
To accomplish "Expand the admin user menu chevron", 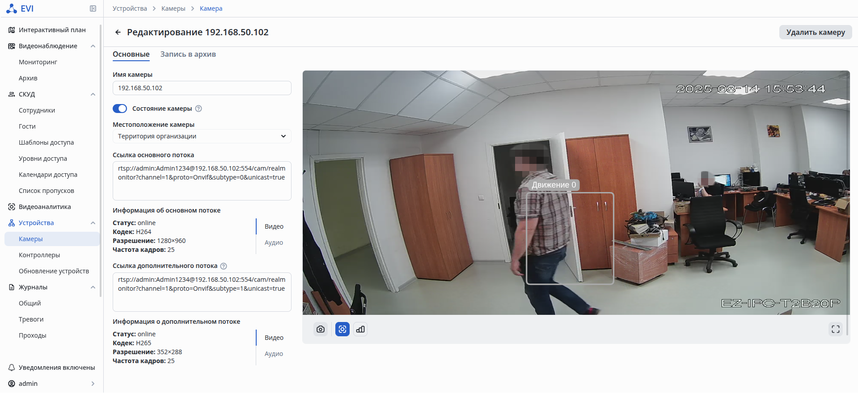I will pyautogui.click(x=93, y=384).
